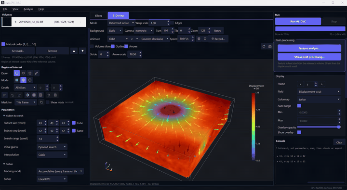Screen dimensions: 347x190
Task: Take a snapshot with the camera icon
Action: (x=270, y=46)
